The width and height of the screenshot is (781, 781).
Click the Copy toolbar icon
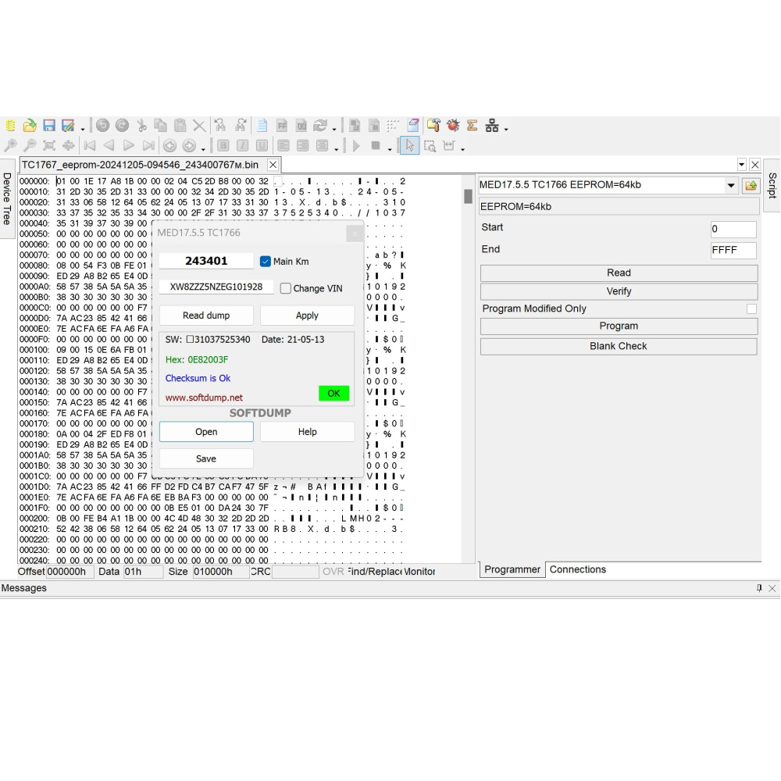point(160,126)
